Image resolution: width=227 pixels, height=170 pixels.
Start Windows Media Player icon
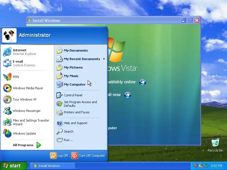[x=7, y=88]
